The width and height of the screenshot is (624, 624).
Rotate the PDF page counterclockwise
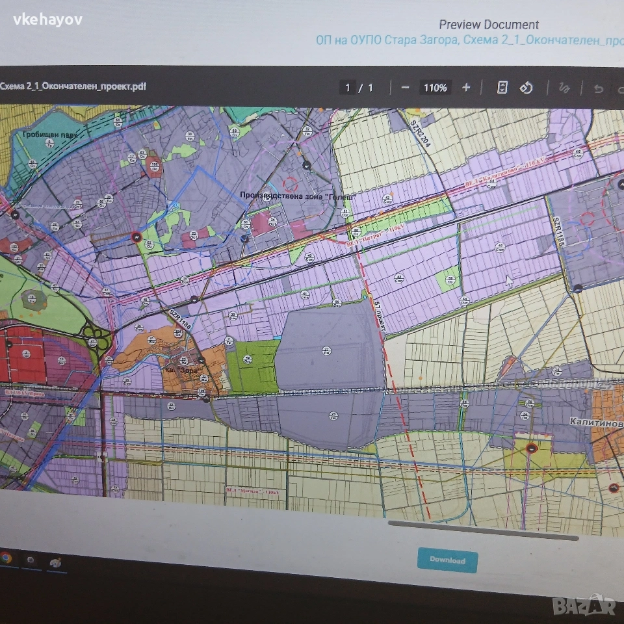pyautogui.click(x=526, y=88)
